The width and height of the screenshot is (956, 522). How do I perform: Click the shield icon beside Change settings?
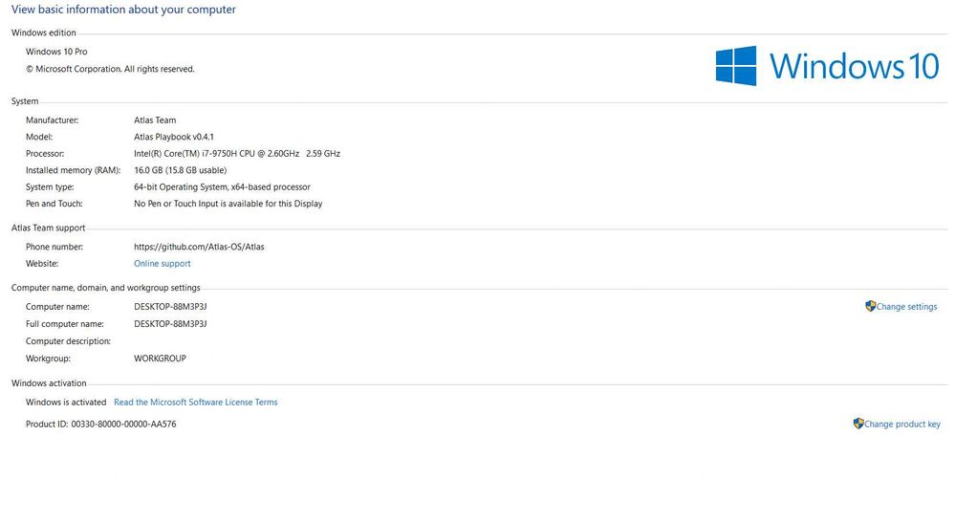tap(870, 306)
